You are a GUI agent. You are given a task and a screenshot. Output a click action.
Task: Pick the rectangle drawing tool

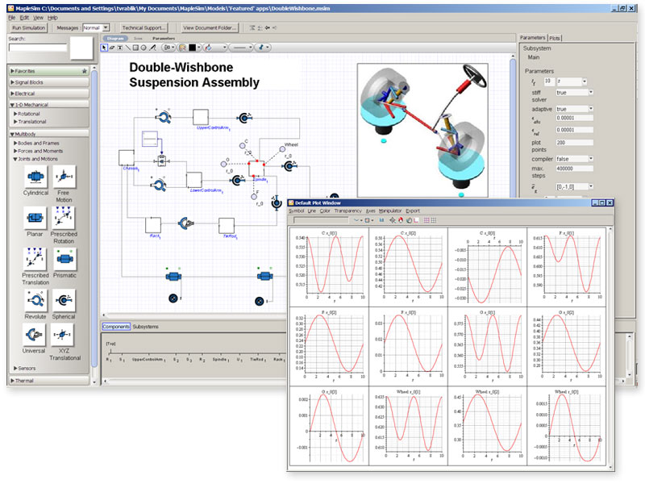click(135, 48)
